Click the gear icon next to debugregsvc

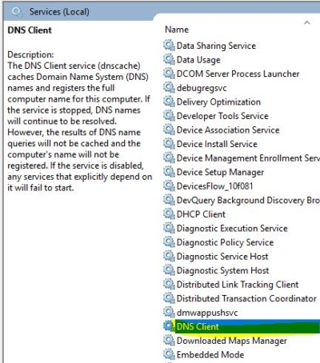[169, 87]
